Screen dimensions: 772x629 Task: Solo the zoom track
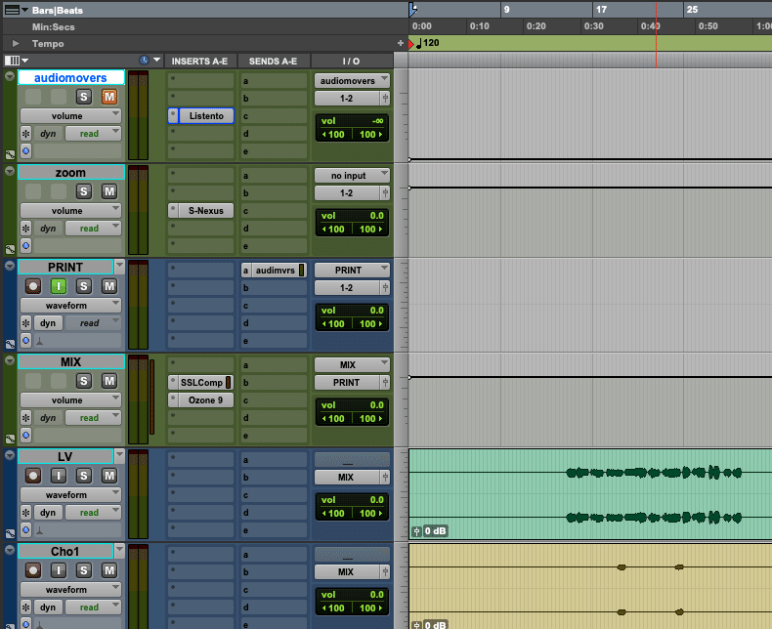pos(84,191)
